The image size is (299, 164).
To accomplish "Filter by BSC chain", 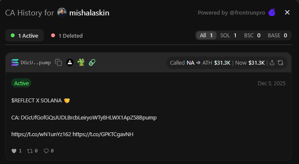I will (252, 36).
